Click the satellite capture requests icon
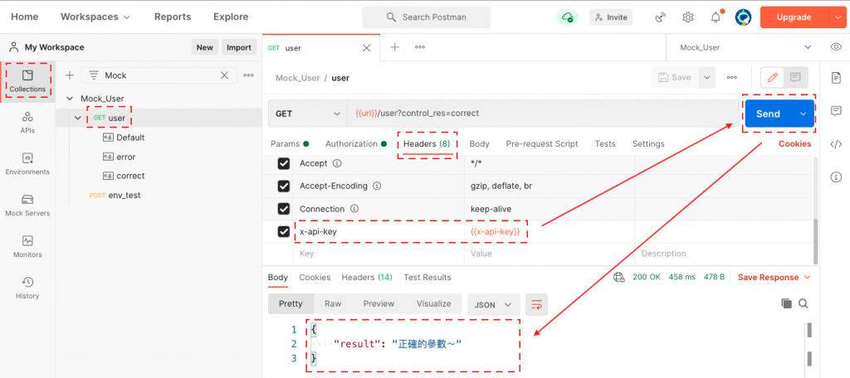 tap(660, 17)
